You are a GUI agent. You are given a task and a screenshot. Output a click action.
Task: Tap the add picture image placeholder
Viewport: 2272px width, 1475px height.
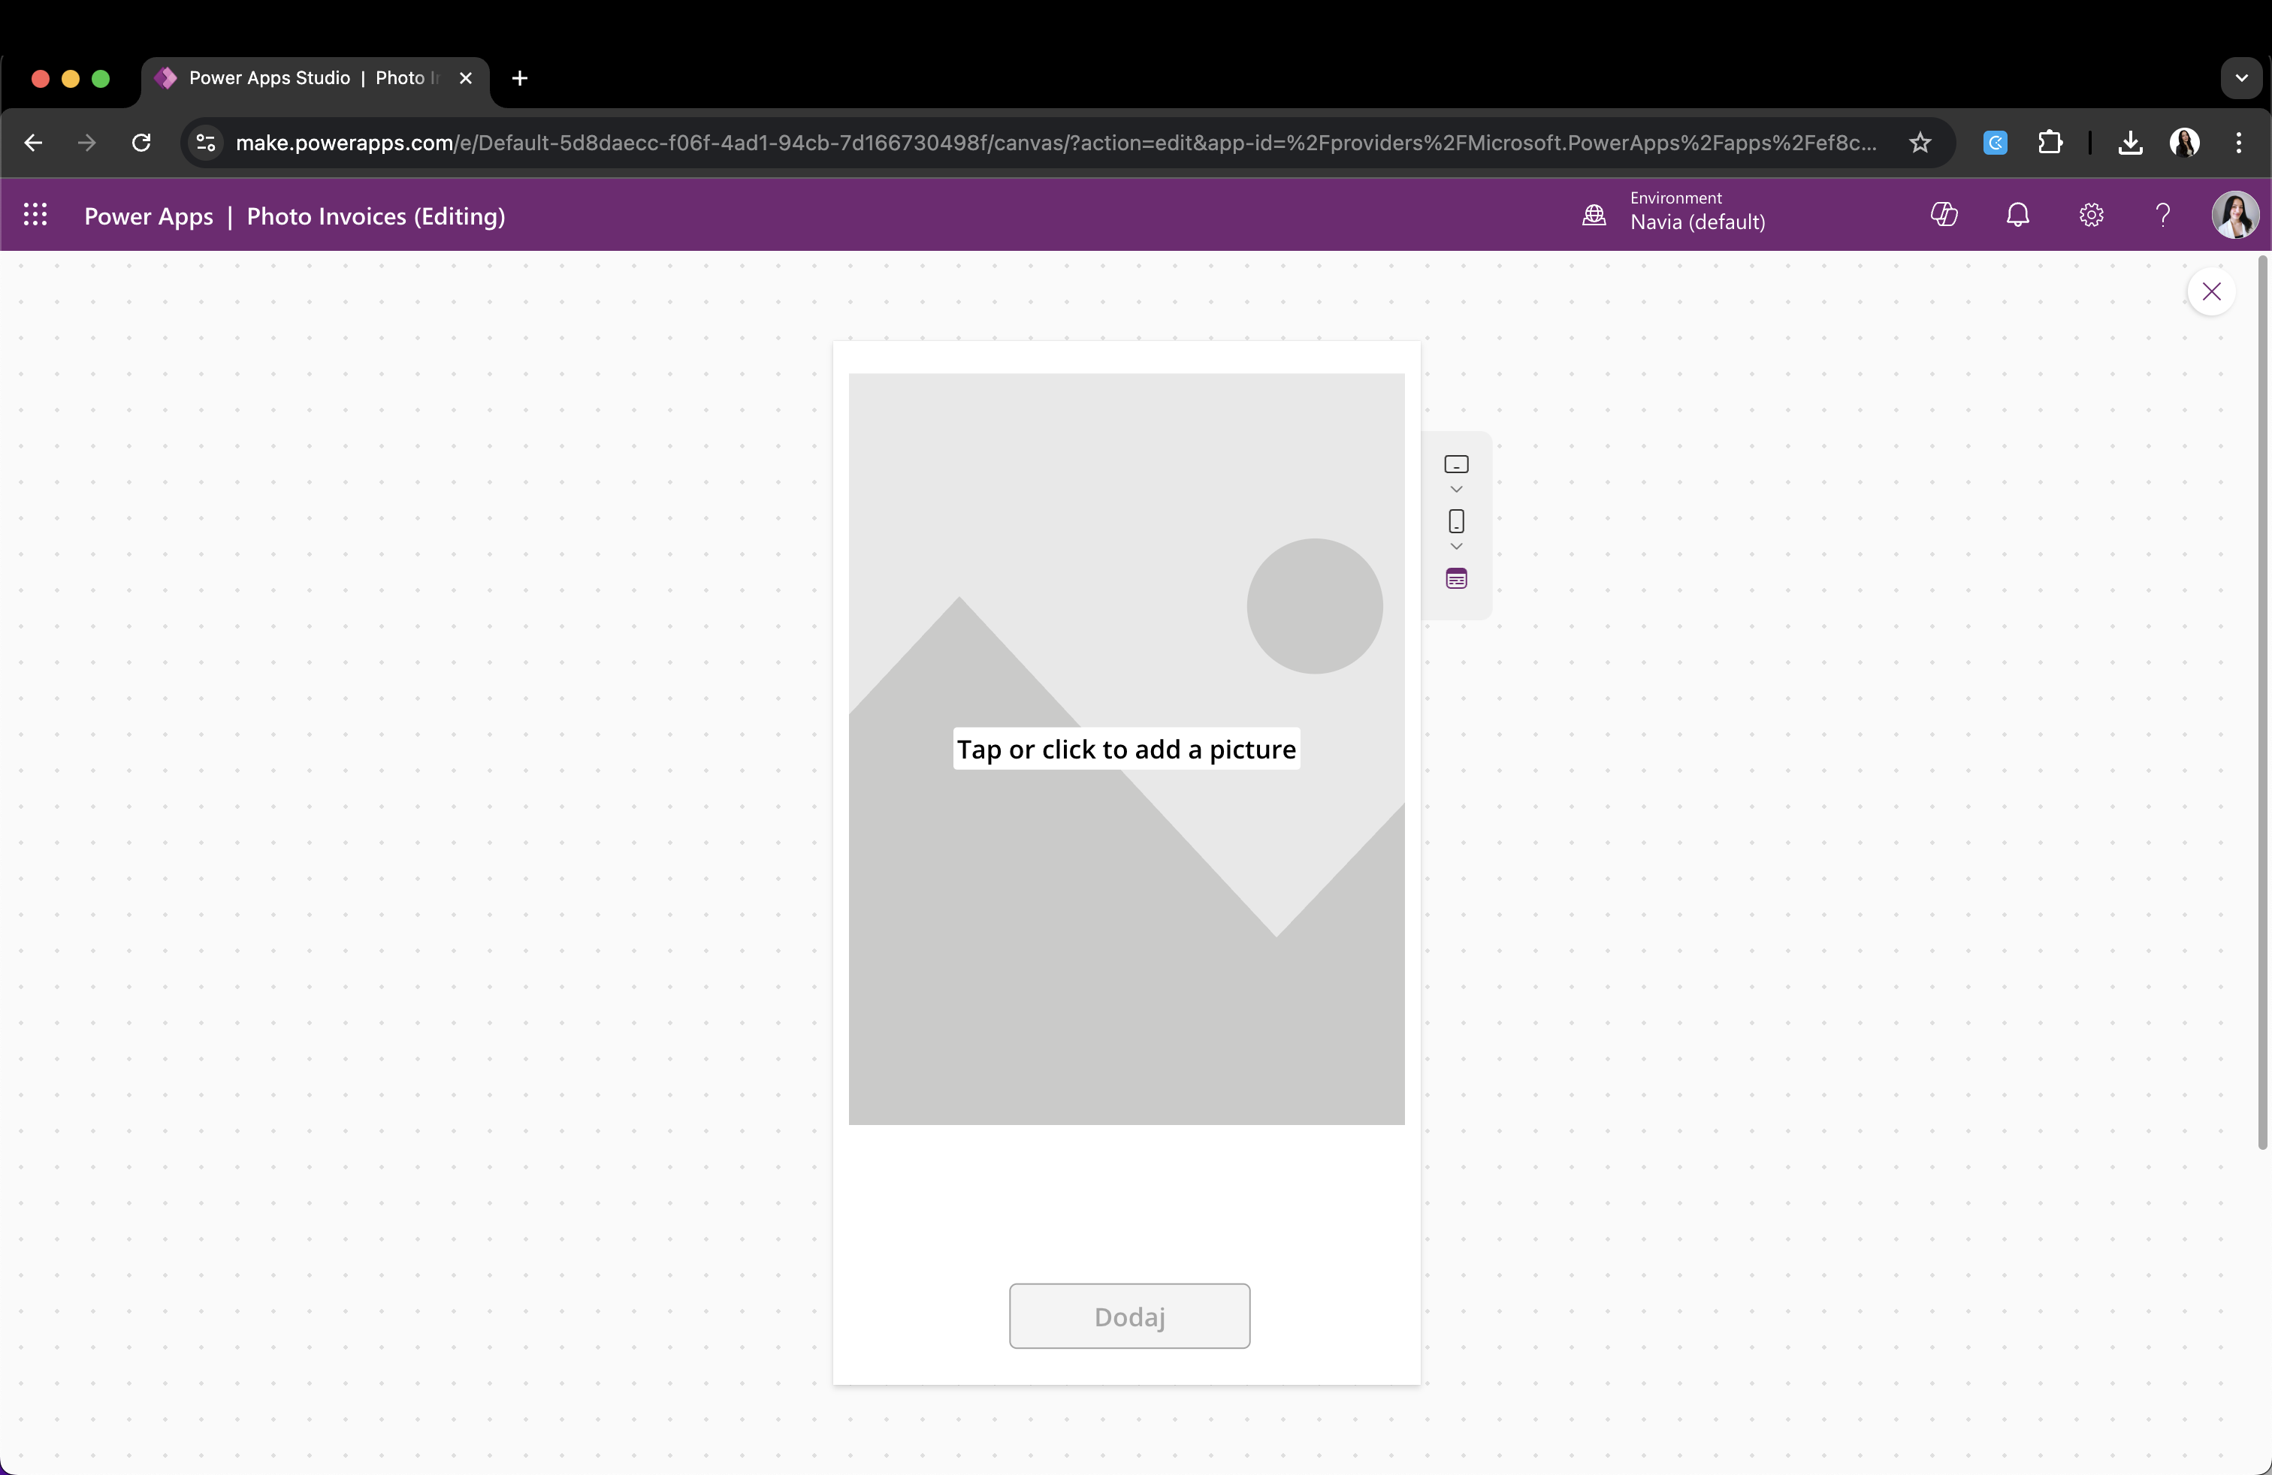1126,749
